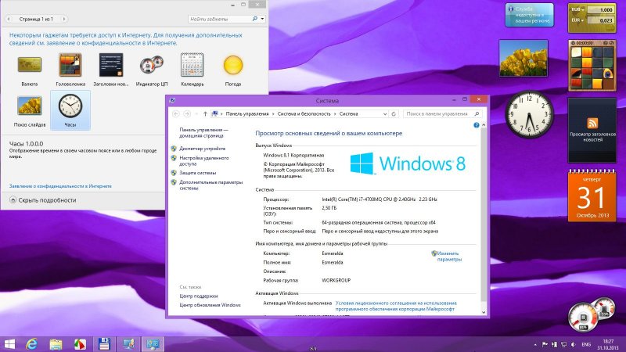The image size is (626, 352).
Task: Open the gadget search options dropdown arrow
Action: tap(262, 19)
